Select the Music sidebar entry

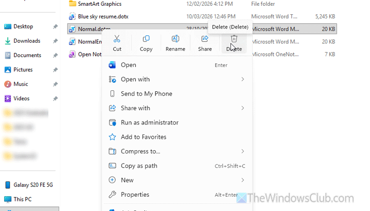(21, 84)
